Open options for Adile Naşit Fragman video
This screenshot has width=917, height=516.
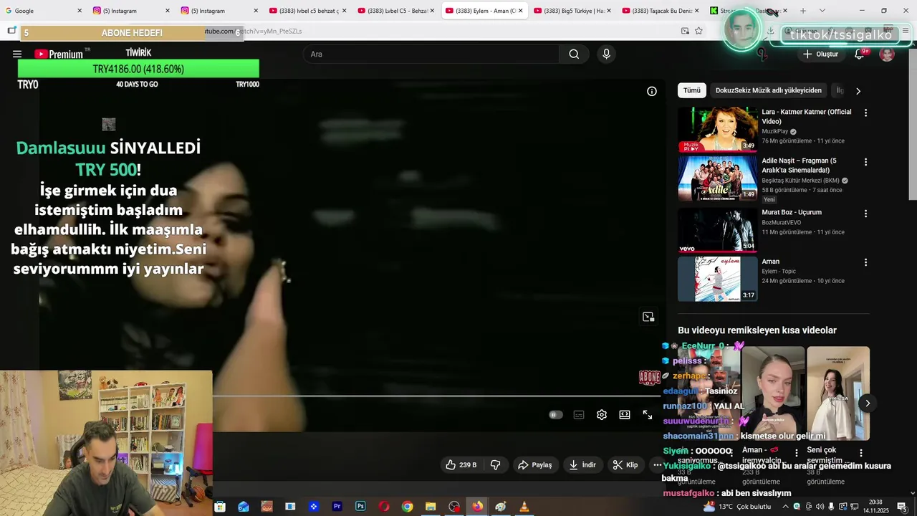pos(865,162)
